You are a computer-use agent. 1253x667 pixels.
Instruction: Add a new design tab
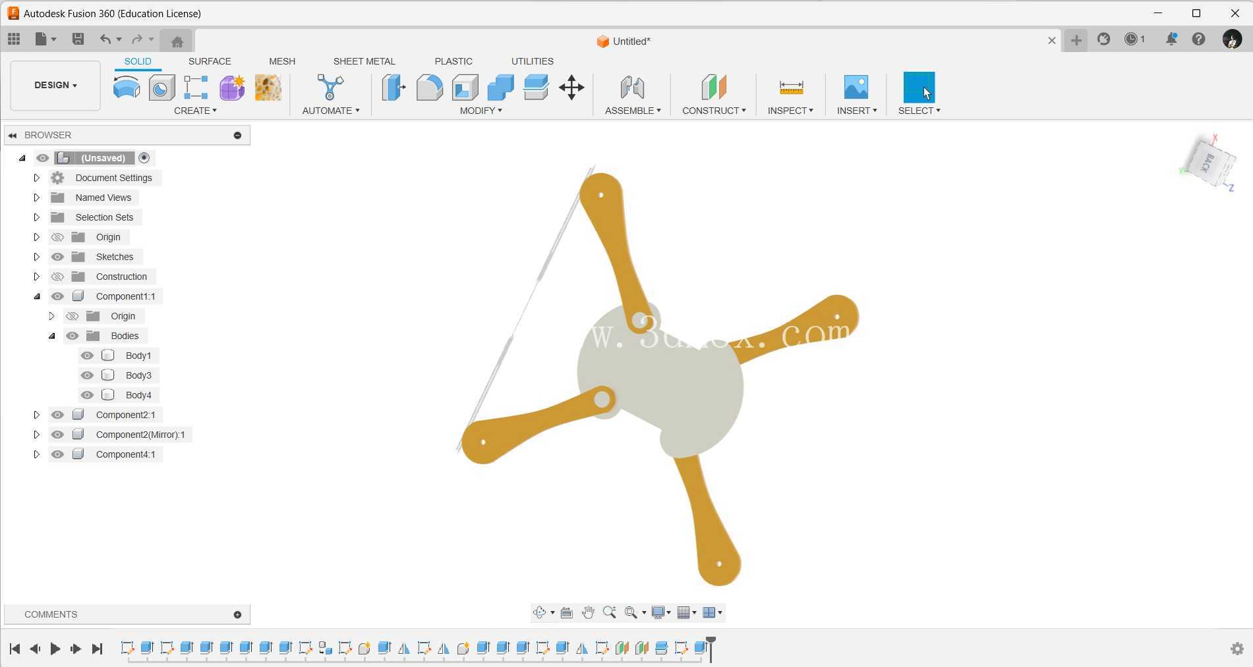1076,41
